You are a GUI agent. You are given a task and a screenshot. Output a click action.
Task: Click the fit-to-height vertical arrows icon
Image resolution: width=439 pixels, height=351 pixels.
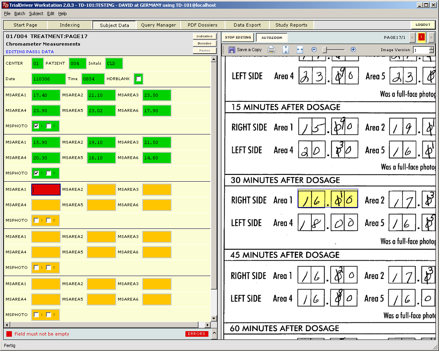click(x=286, y=50)
